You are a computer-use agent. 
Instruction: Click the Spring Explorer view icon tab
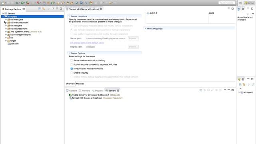point(239,79)
